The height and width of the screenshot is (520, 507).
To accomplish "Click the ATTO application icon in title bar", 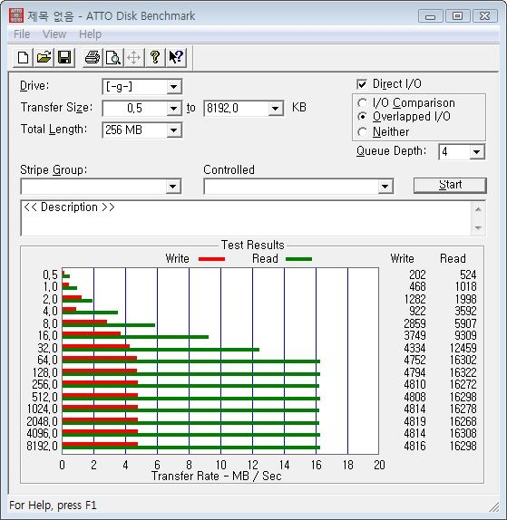I will click(x=16, y=15).
